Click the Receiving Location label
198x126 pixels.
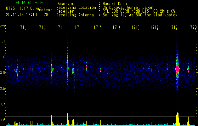coord(76,8)
